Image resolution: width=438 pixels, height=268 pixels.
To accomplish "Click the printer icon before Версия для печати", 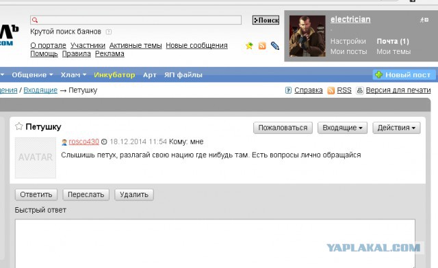I will pyautogui.click(x=360, y=90).
